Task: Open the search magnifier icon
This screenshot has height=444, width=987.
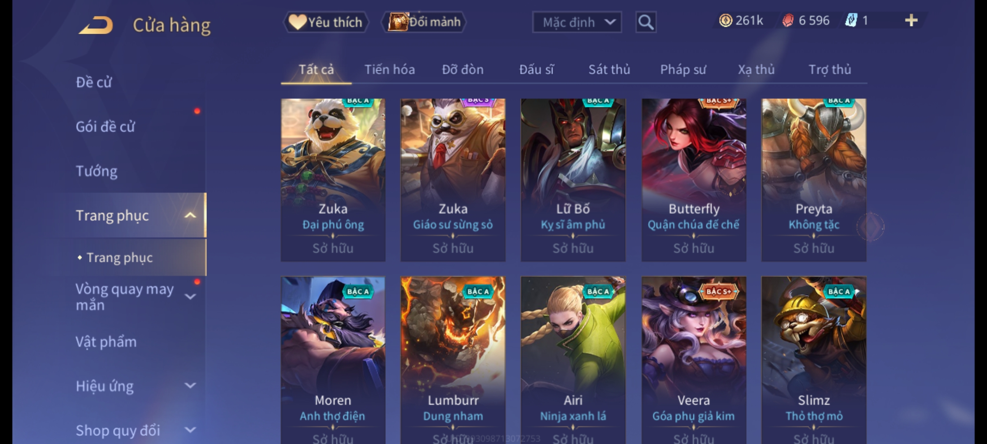Action: pyautogui.click(x=646, y=22)
